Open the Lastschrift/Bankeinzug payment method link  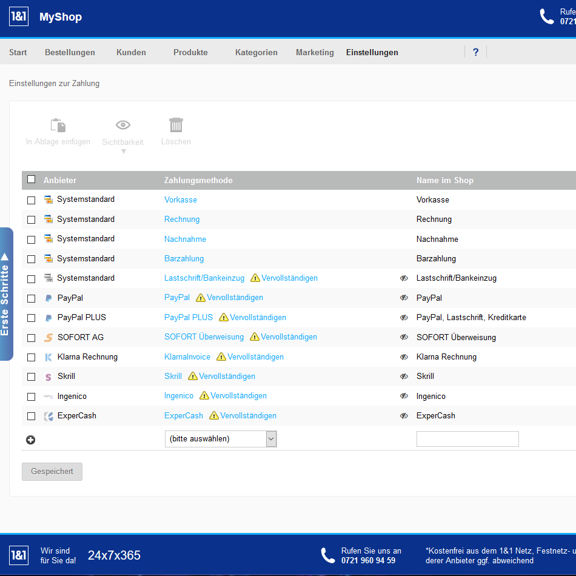click(x=204, y=278)
